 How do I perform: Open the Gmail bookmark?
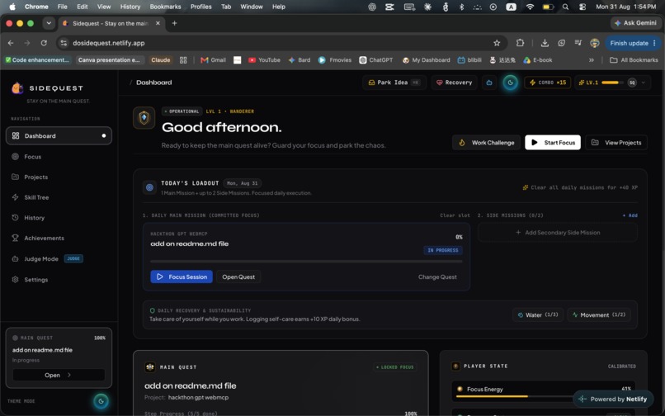click(x=213, y=60)
